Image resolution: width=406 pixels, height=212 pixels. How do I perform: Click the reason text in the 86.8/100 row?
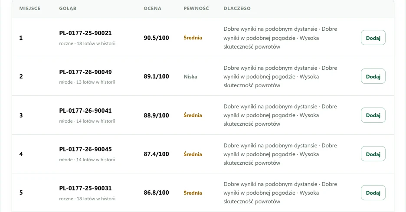[x=280, y=192]
